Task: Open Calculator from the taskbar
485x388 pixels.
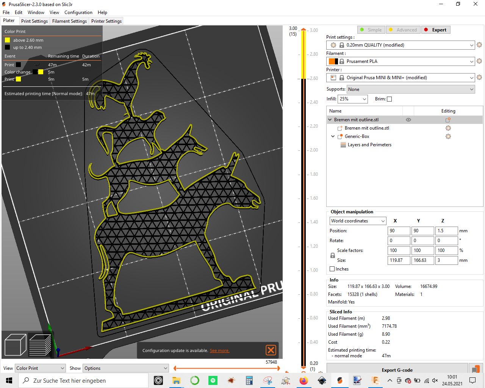Action: [x=249, y=380]
